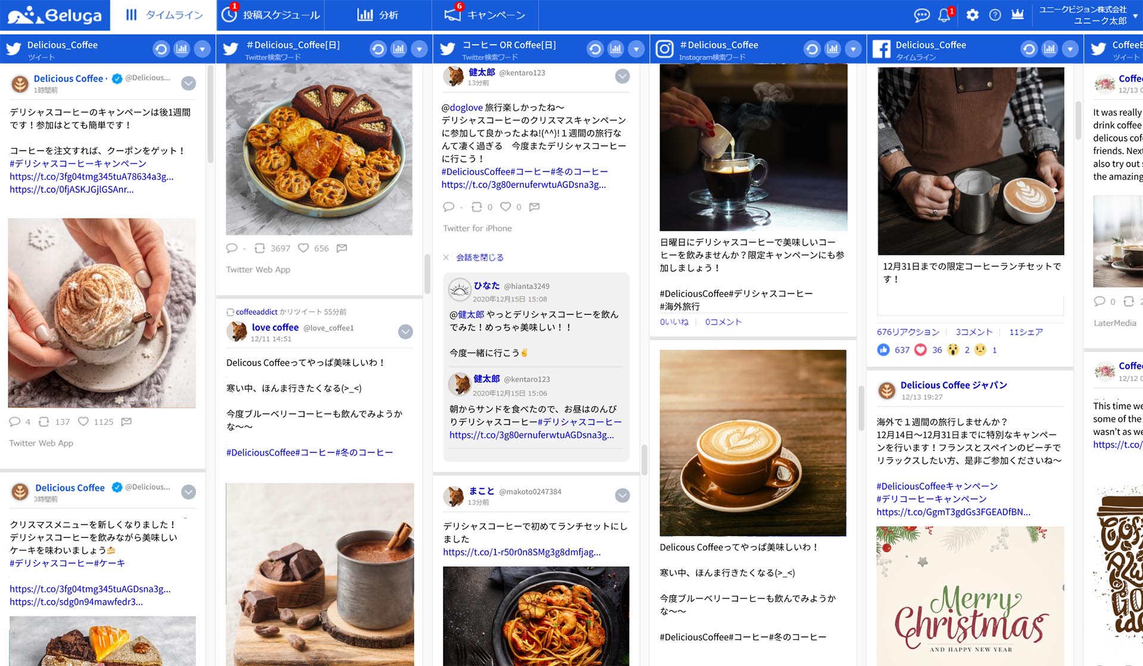Open the help question mark
This screenshot has width=1143, height=666.
[x=995, y=15]
